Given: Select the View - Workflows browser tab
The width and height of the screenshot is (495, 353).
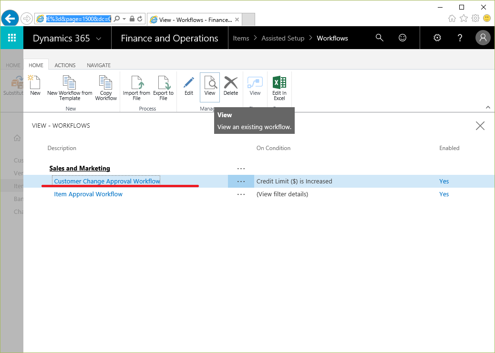Looking at the screenshot, I should tap(194, 20).
